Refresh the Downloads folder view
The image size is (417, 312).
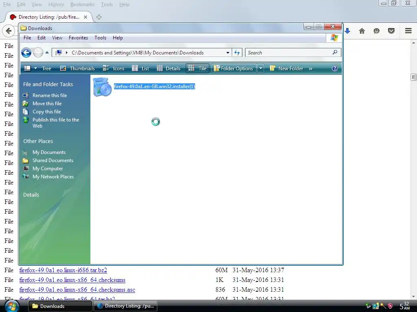[x=237, y=52]
